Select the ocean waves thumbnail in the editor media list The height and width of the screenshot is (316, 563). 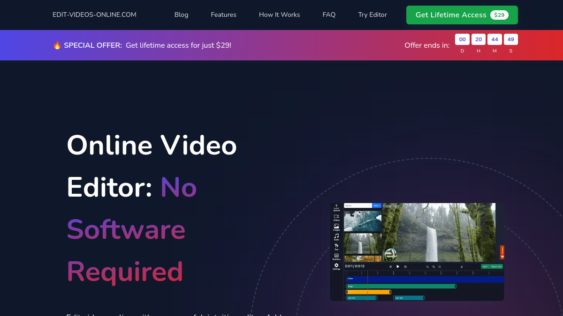click(363, 221)
